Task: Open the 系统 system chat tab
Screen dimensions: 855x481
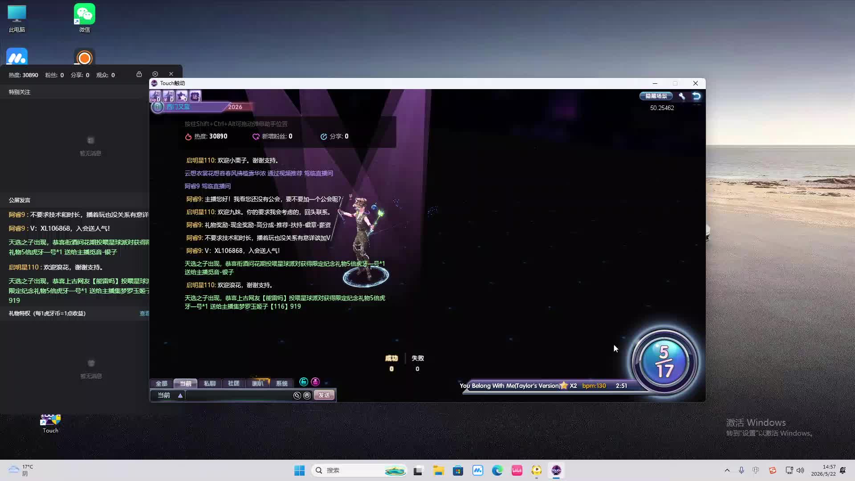Action: (281, 383)
